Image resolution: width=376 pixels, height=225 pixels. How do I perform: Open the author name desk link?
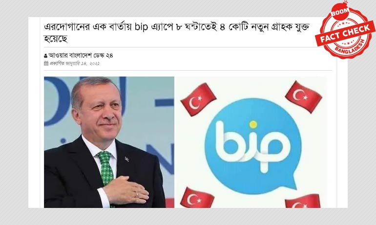(81, 56)
